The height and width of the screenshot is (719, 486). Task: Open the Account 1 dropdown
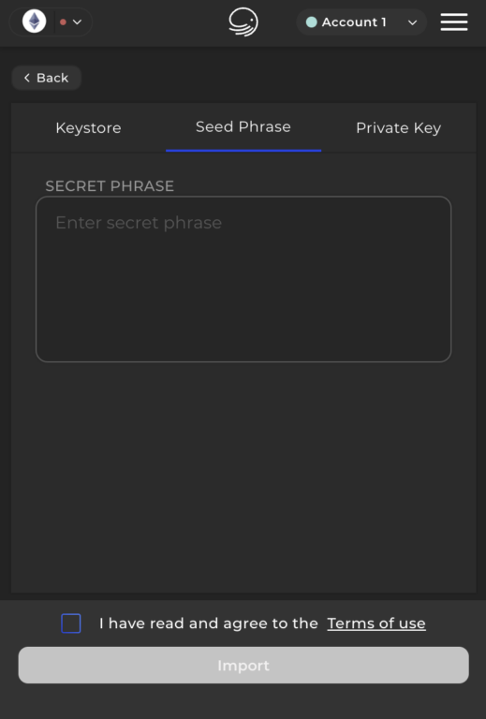coord(361,22)
